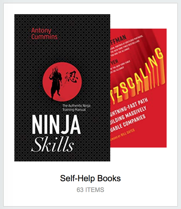Click the Yeh author name on red cover

114,62
